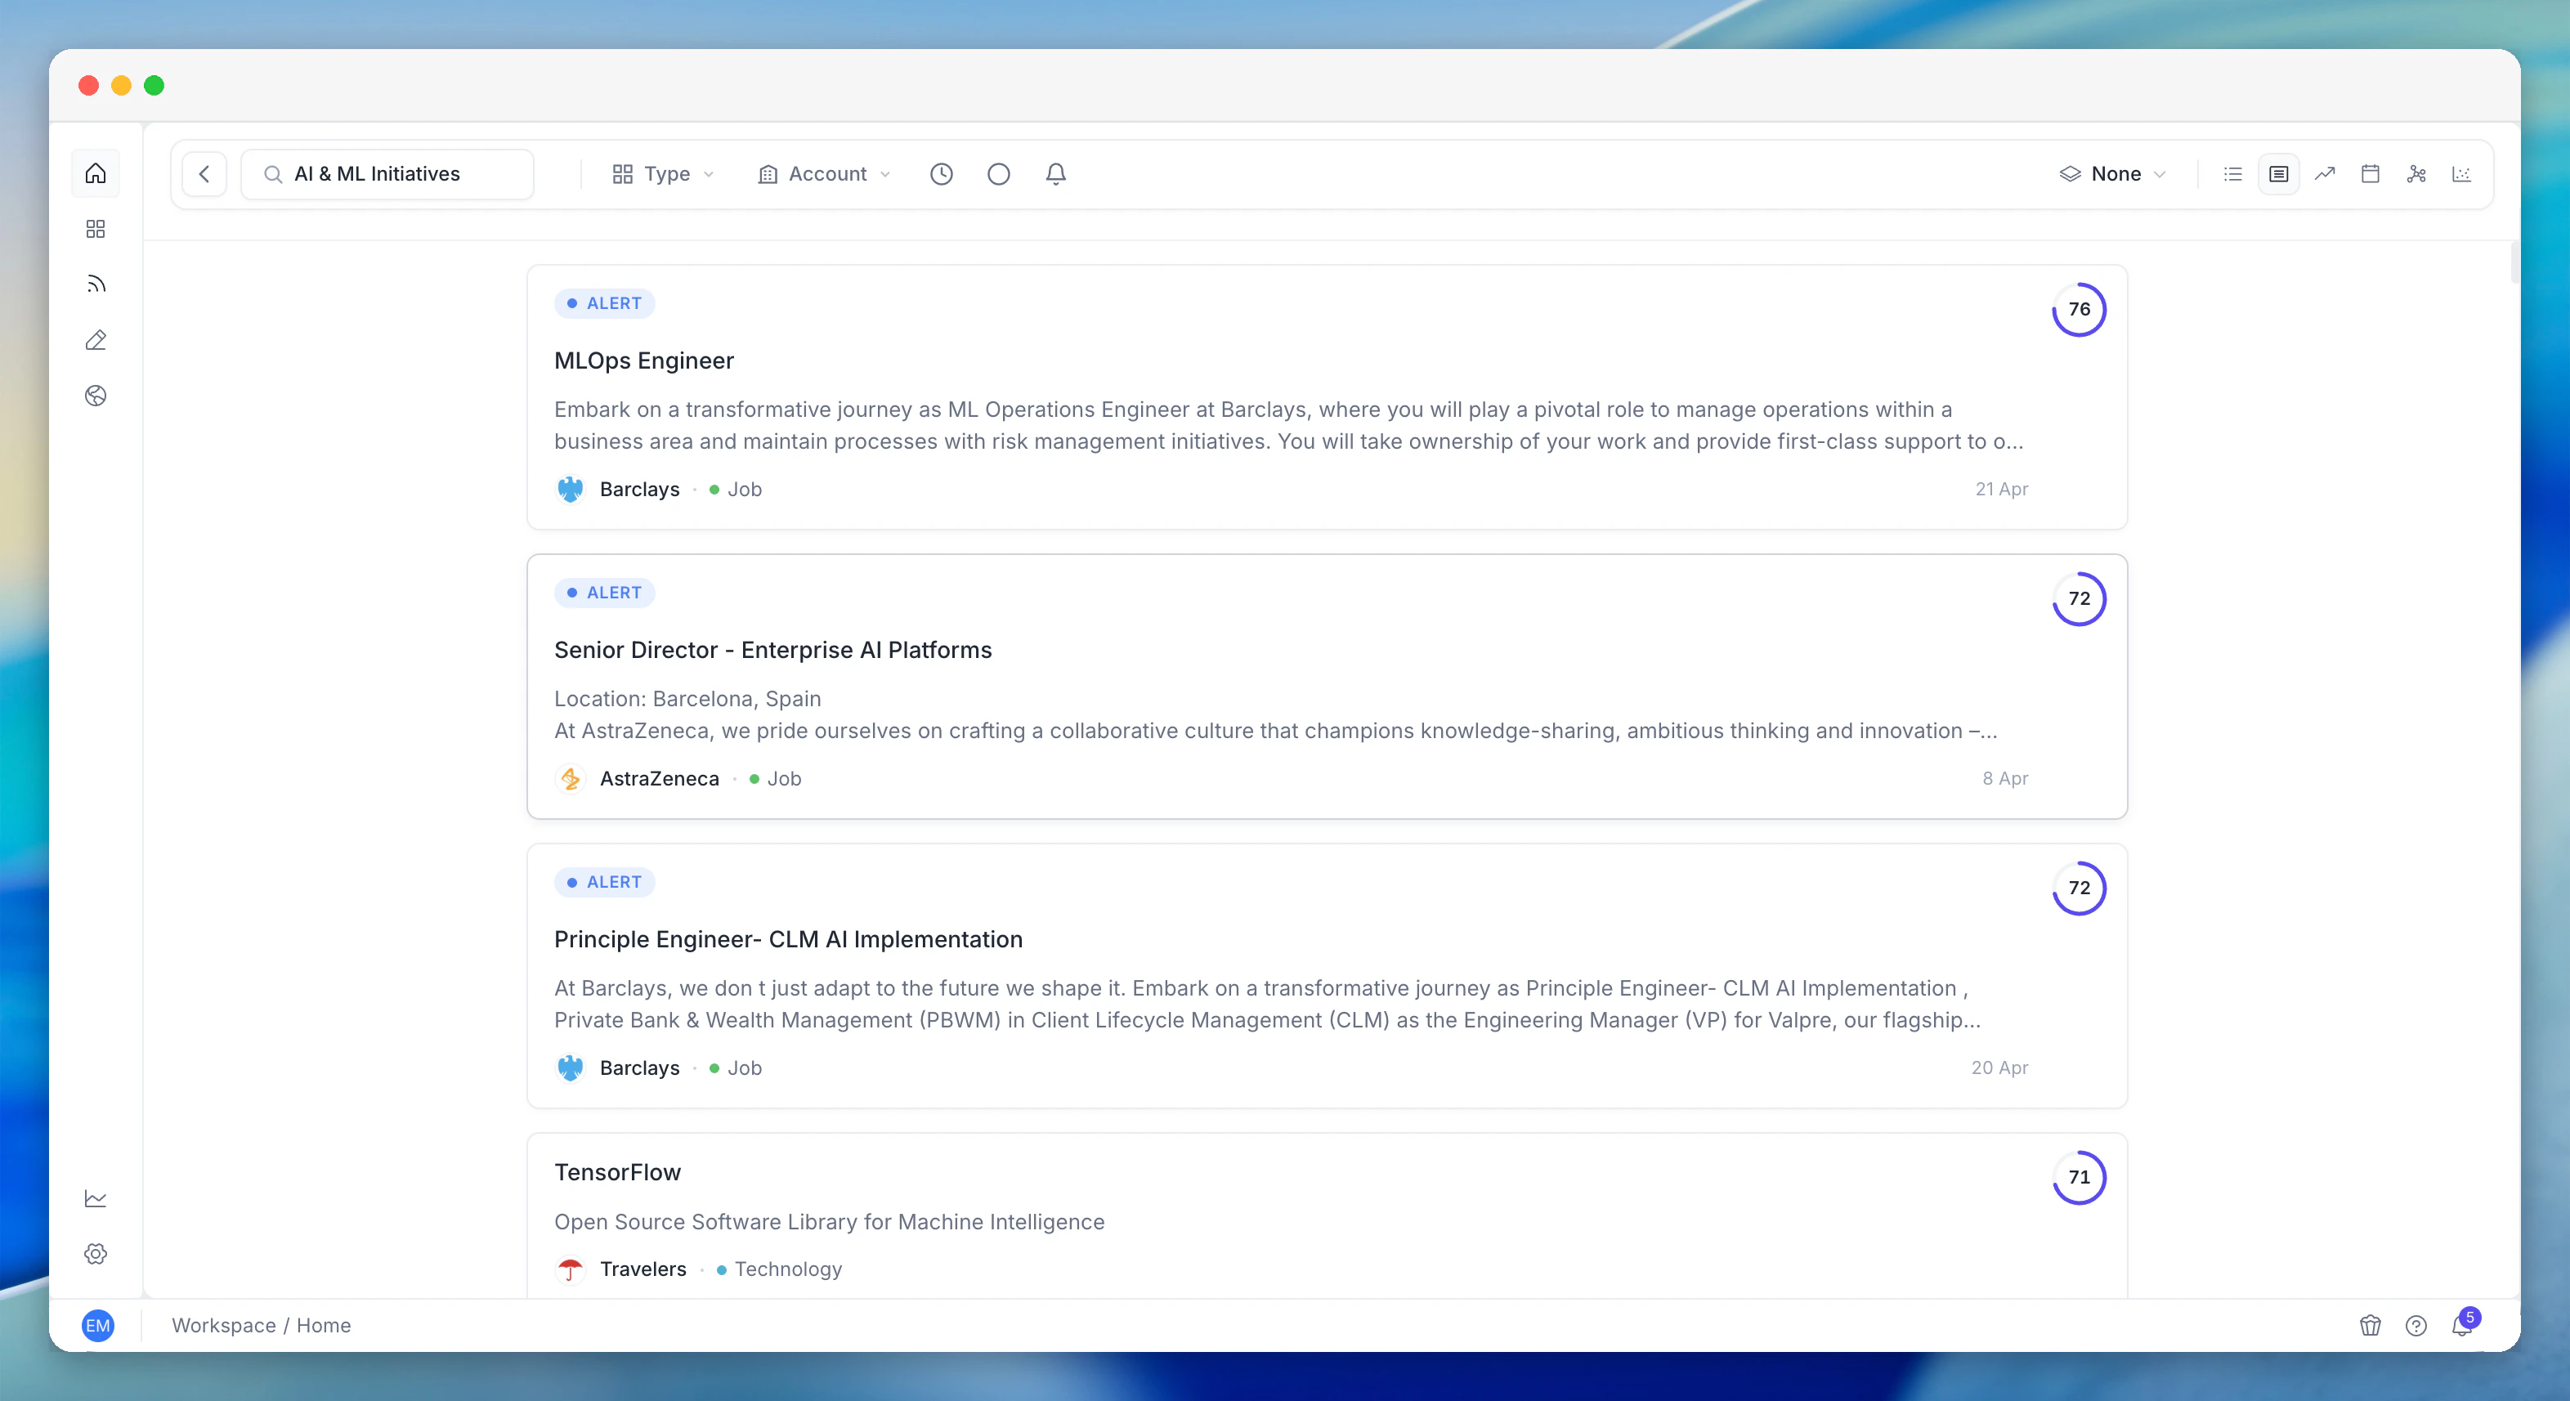Open the None grouping dropdown
Viewport: 2570px width, 1401px height.
coord(2113,173)
